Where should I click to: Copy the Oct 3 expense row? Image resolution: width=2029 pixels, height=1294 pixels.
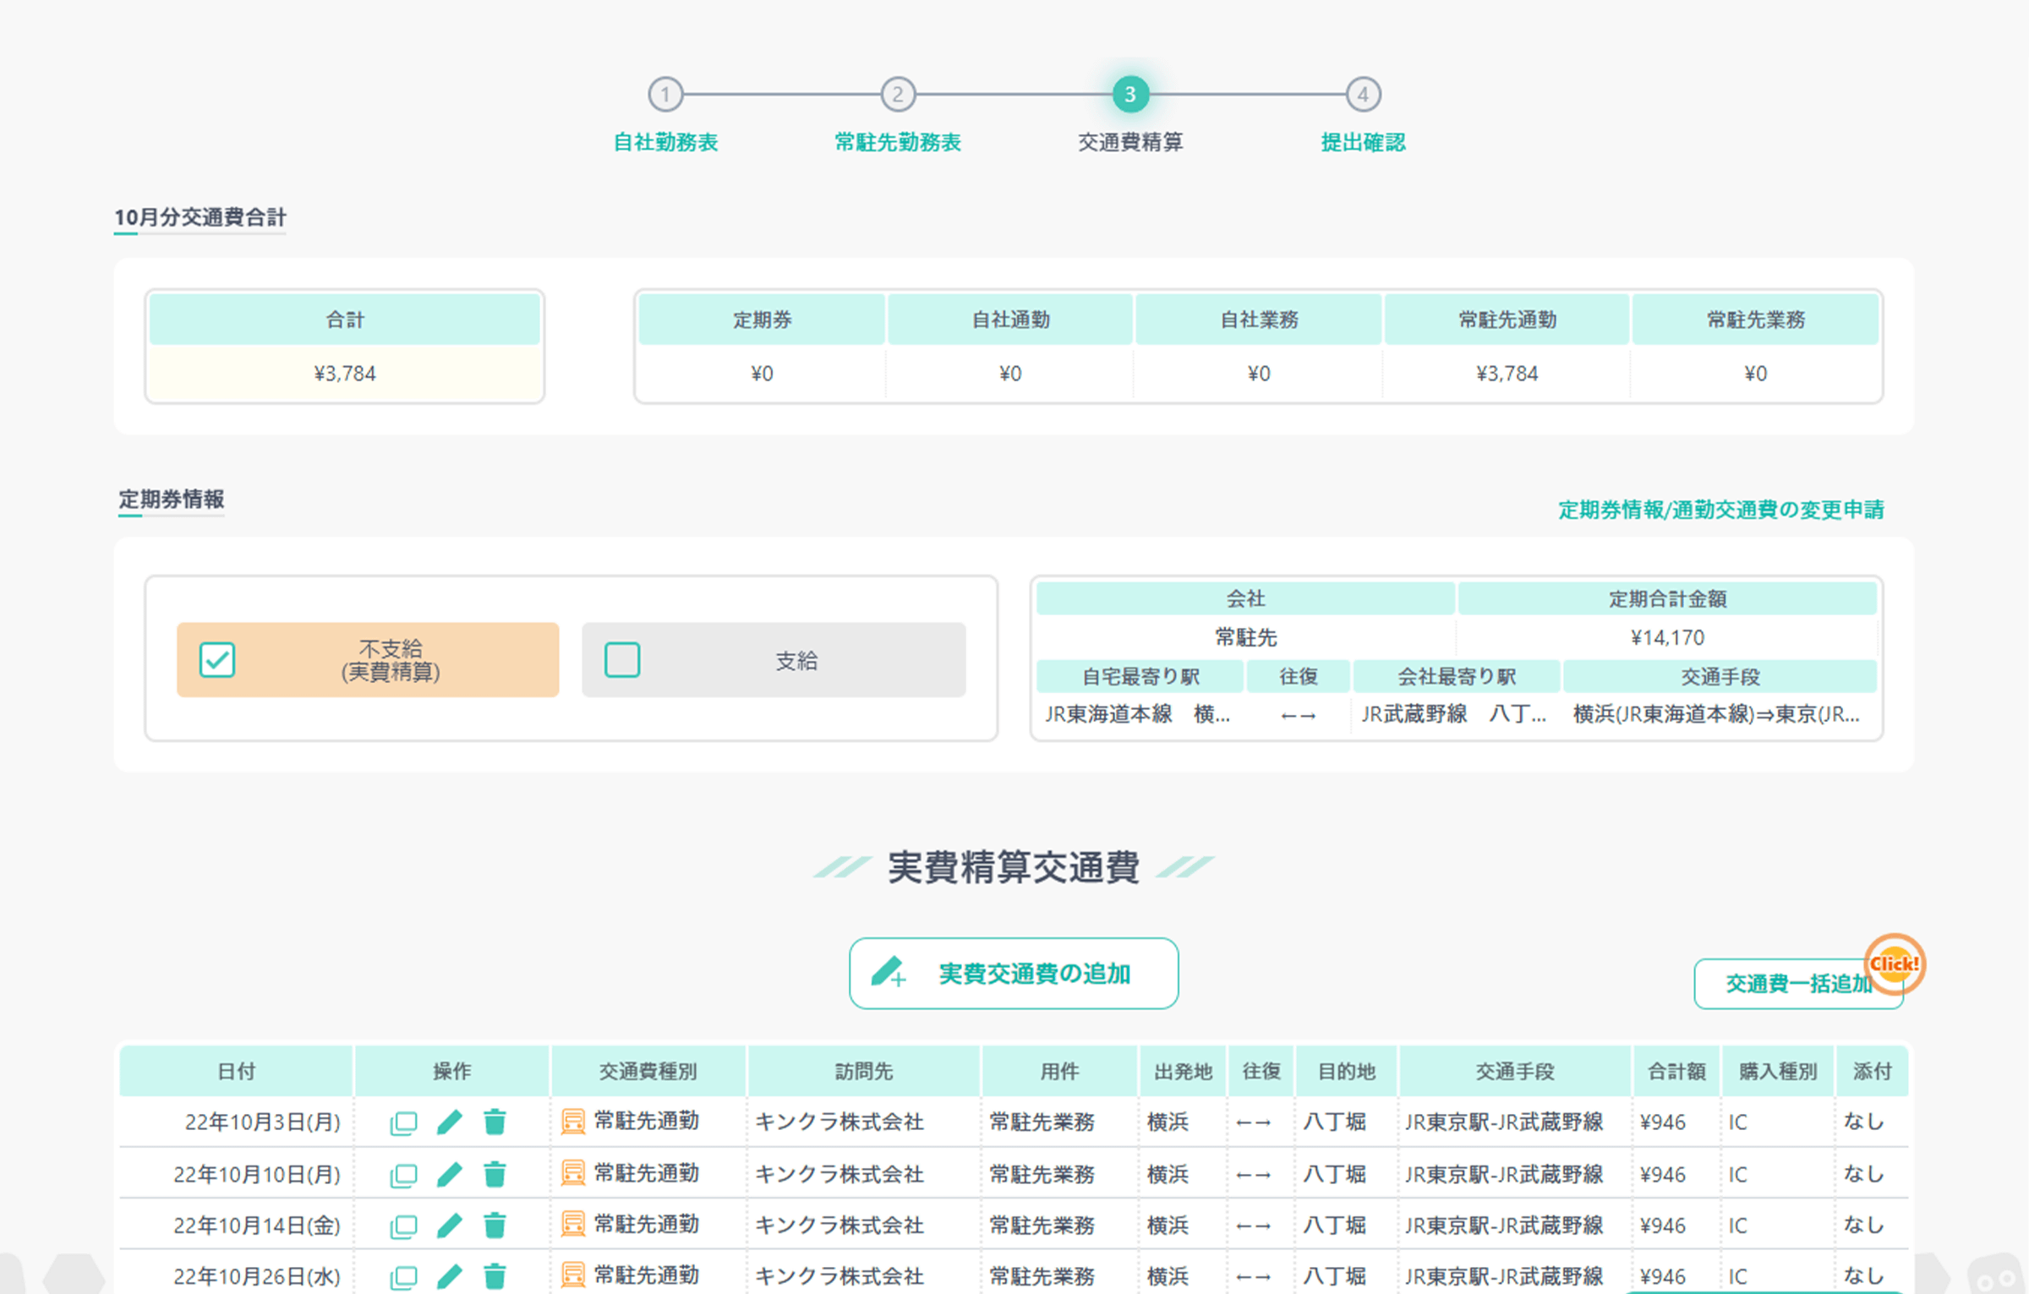pyautogui.click(x=403, y=1122)
